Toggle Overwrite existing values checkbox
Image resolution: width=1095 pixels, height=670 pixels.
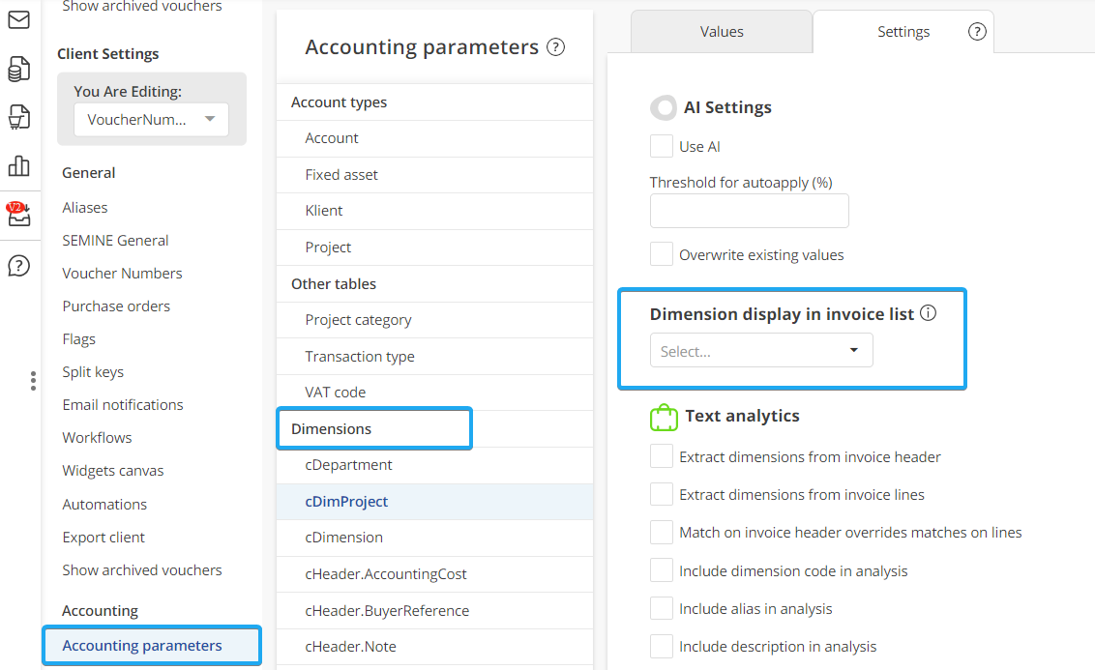point(662,254)
